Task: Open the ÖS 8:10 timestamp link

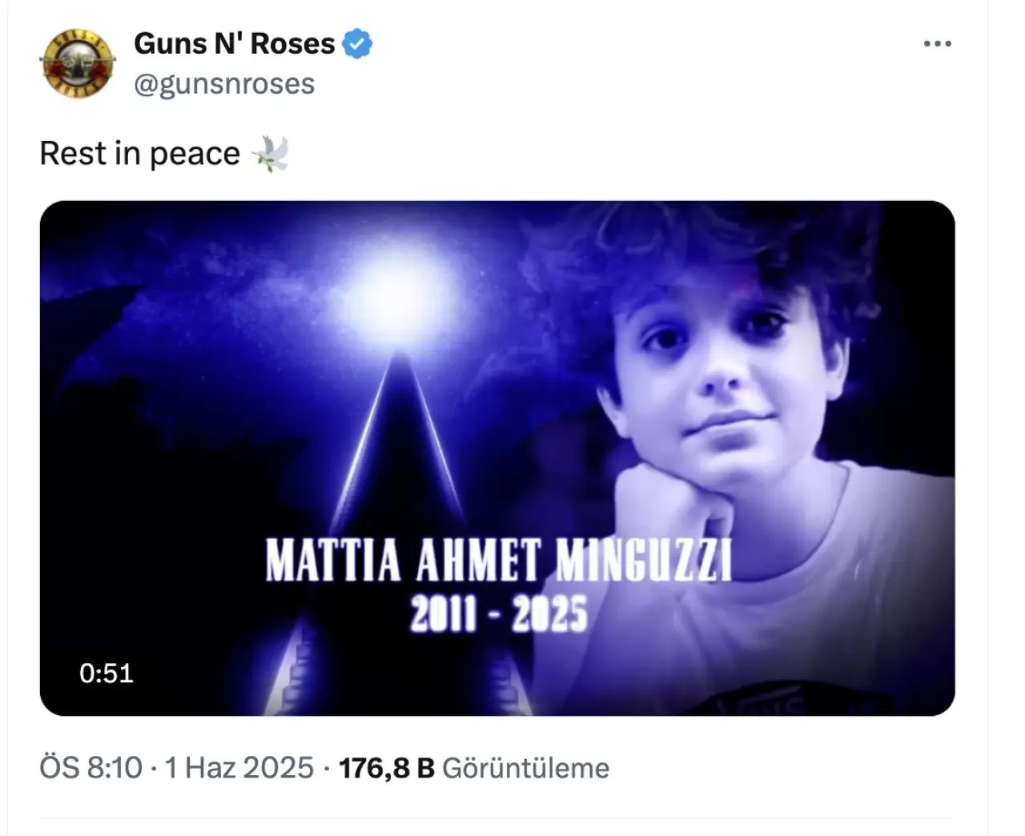Action: [x=90, y=768]
